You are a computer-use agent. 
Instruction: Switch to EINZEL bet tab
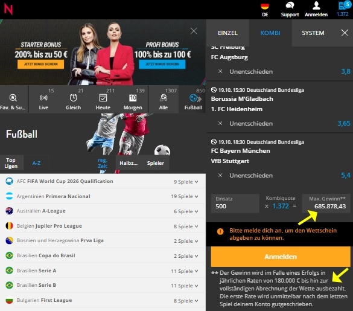point(227,33)
